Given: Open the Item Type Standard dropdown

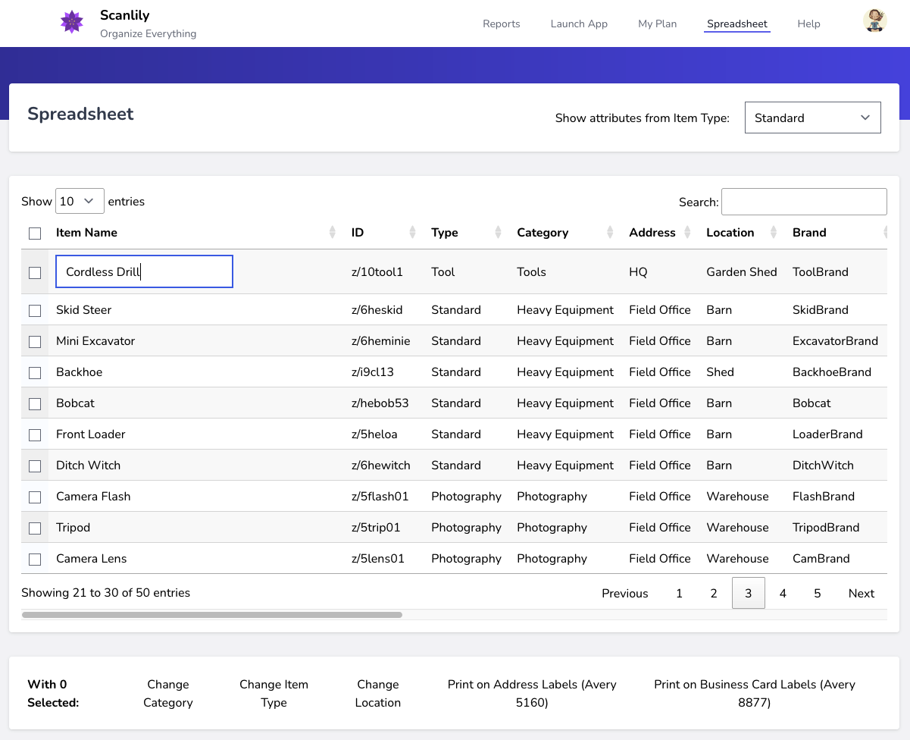Looking at the screenshot, I should point(812,118).
